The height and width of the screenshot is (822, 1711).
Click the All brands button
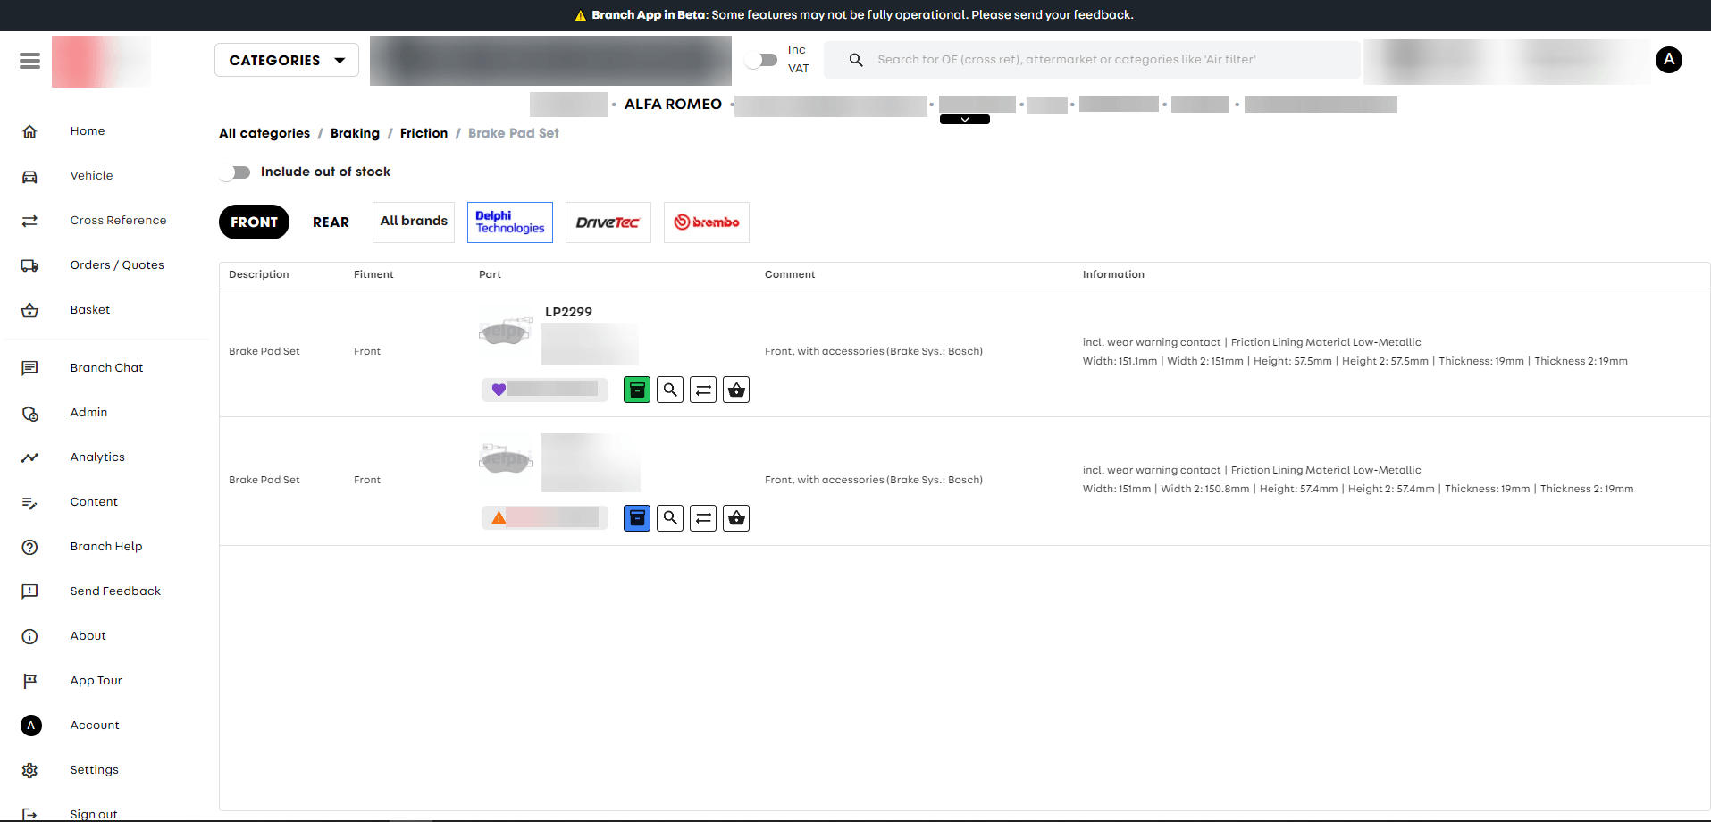[x=414, y=222]
